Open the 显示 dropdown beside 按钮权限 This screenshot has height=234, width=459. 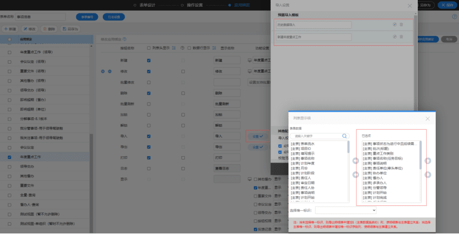[280, 221]
